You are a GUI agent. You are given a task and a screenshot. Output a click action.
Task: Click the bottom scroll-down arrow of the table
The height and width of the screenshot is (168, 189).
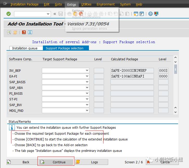click(x=175, y=112)
